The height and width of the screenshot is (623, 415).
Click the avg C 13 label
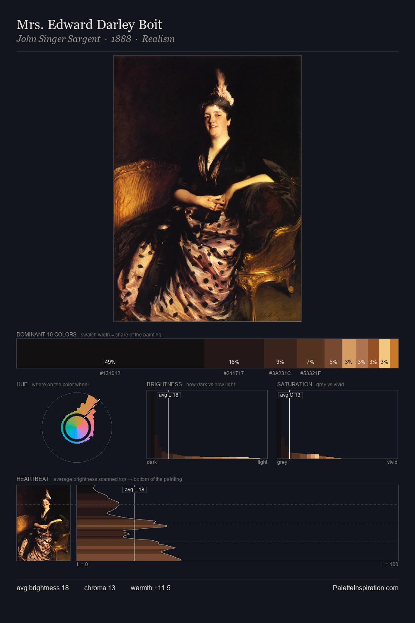(x=290, y=395)
